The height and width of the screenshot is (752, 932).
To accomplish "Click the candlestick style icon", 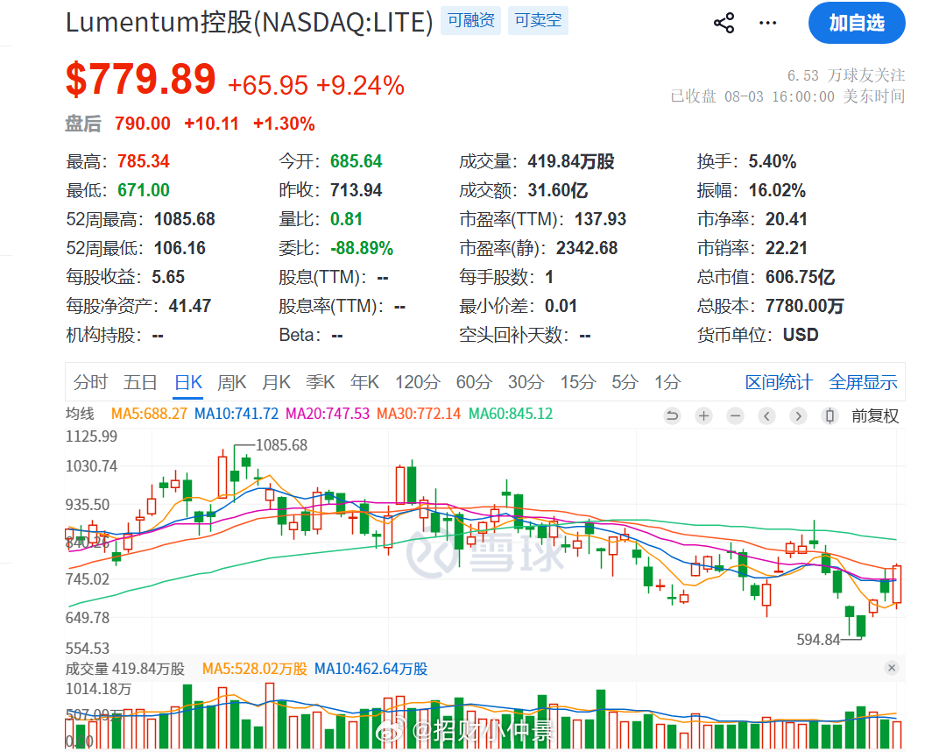I will [x=830, y=415].
